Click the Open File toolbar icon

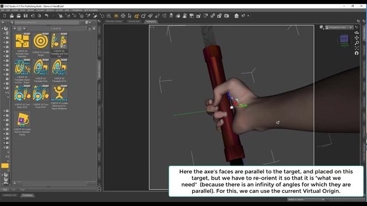point(11,15)
